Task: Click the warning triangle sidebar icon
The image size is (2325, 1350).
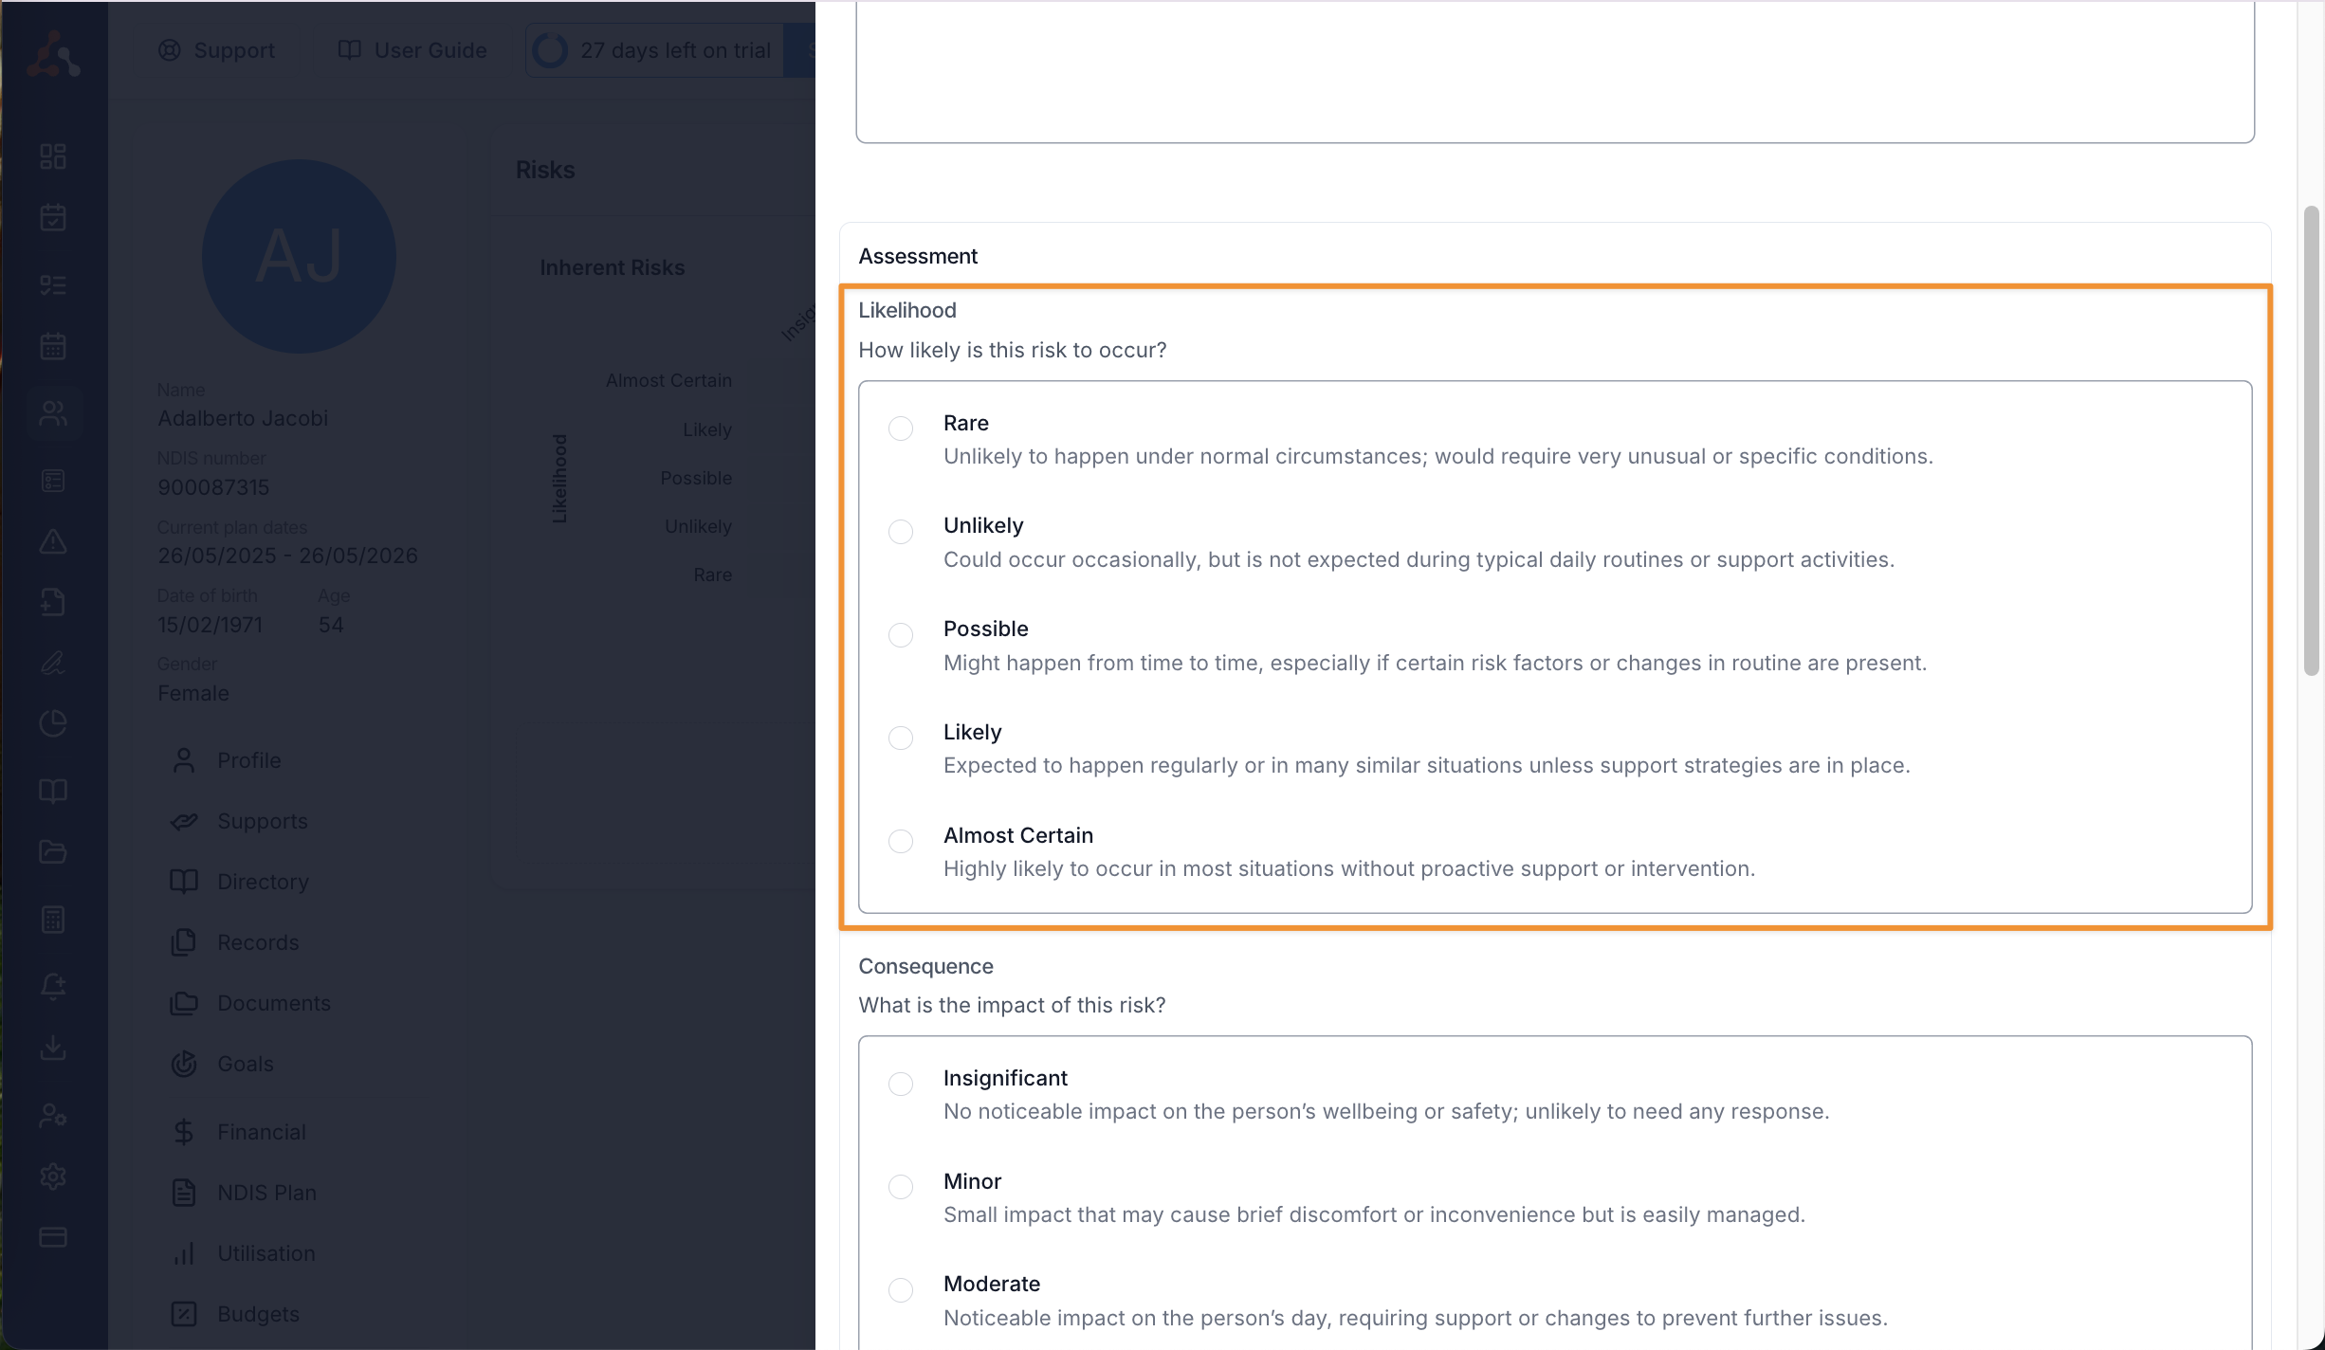Action: pyautogui.click(x=53, y=541)
